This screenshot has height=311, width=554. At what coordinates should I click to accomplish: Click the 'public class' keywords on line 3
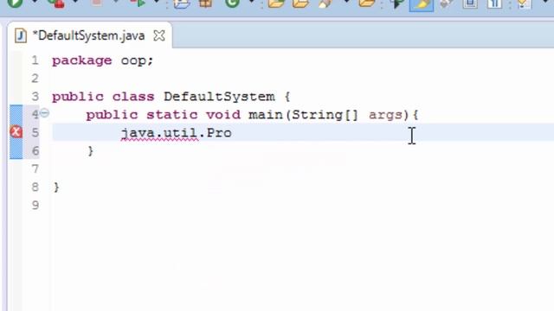coord(103,97)
